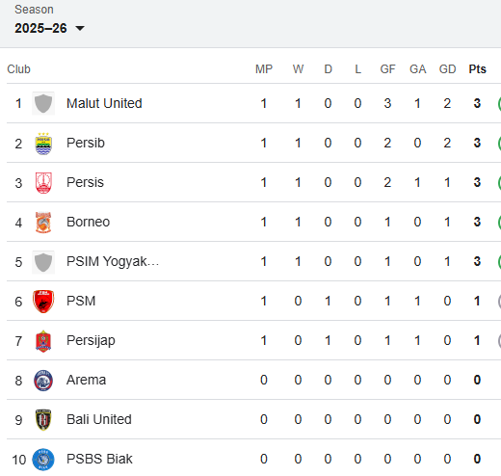Click the MP column header
Image resolution: width=501 pixels, height=476 pixels.
coord(264,69)
